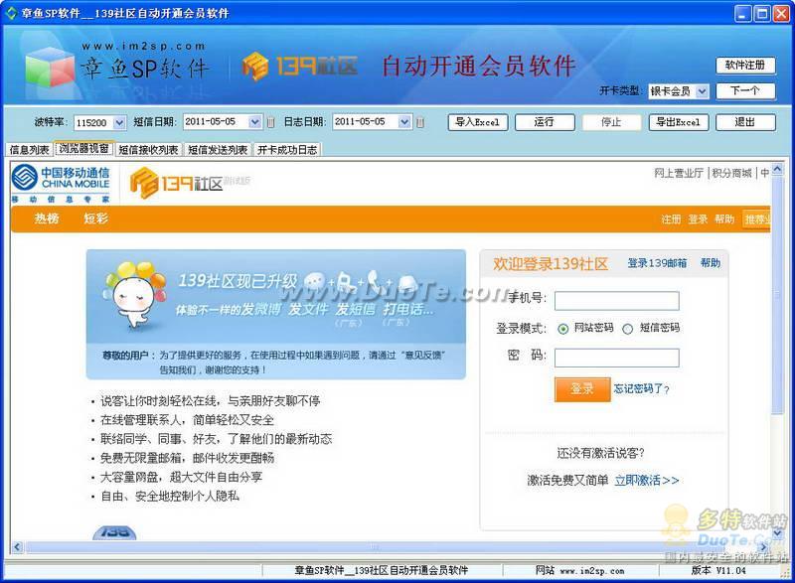Screen dimensions: 795x583
Task: Open the 短信接收列表 tab
Action: click(x=148, y=150)
